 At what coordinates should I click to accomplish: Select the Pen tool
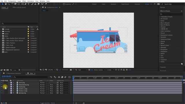pyautogui.click(x=25, y=4)
